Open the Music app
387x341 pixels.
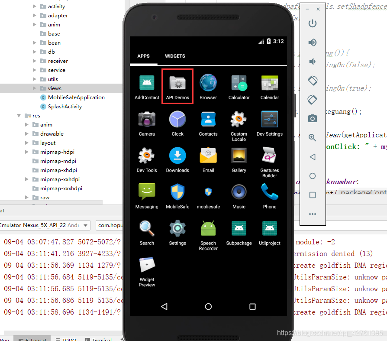(x=239, y=196)
